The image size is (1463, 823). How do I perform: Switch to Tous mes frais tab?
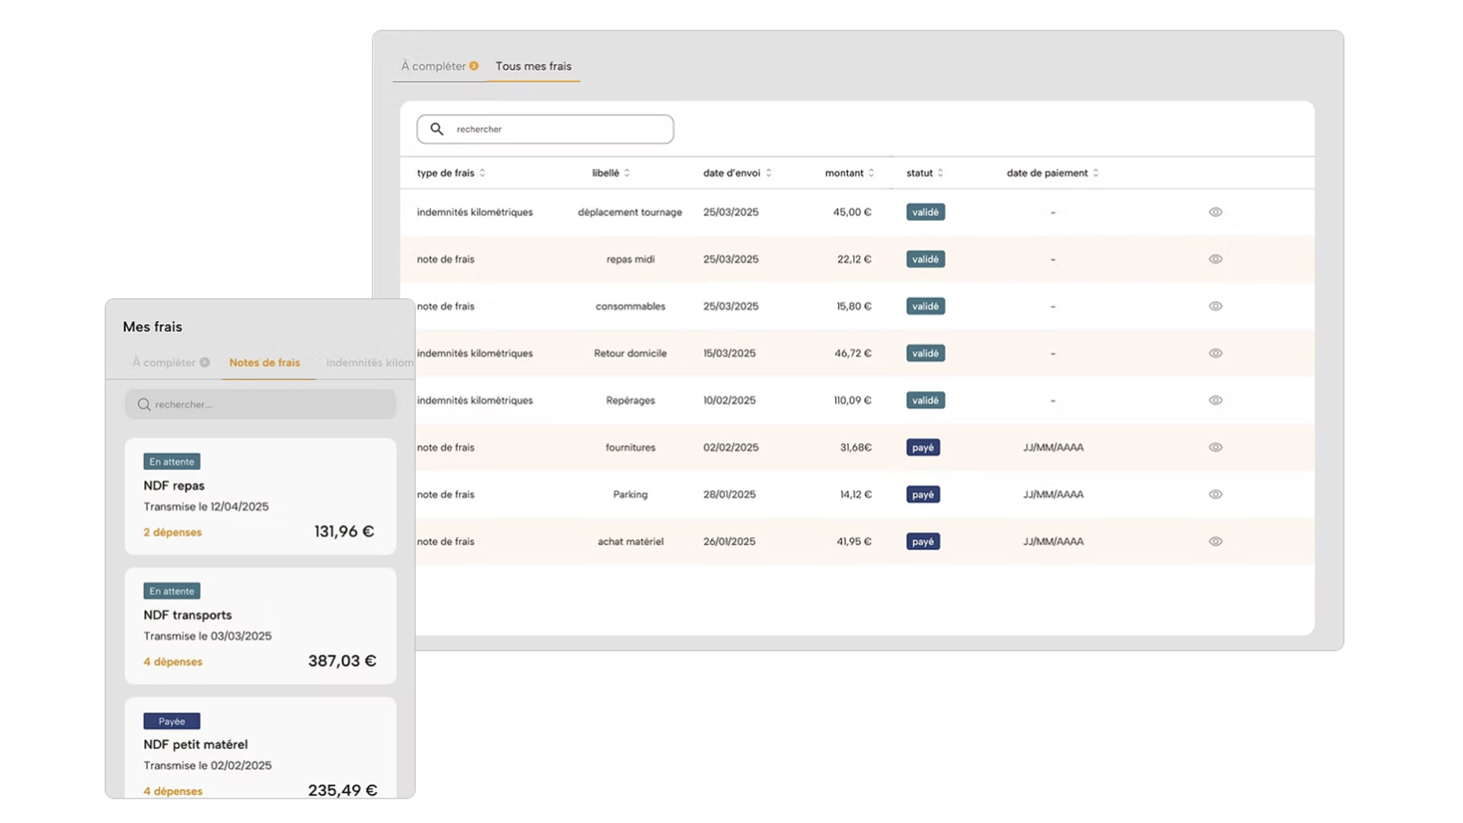click(x=533, y=66)
